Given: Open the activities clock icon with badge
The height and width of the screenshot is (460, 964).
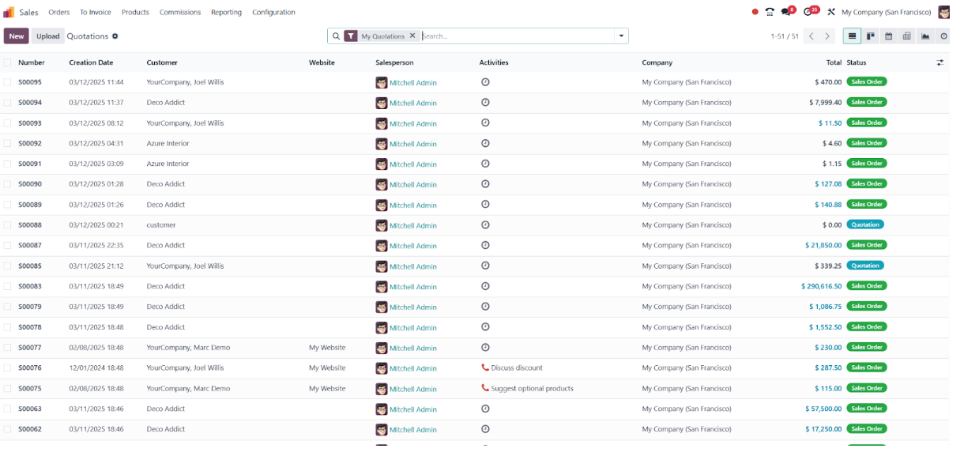Looking at the screenshot, I should click(808, 12).
